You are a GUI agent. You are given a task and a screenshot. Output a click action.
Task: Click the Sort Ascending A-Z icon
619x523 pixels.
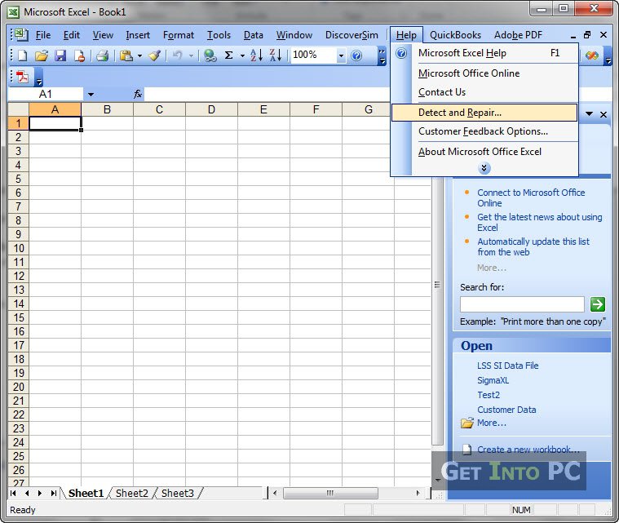tap(256, 55)
